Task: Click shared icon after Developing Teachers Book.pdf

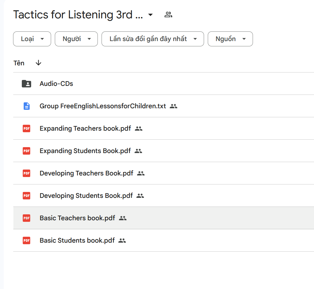Action: [x=141, y=173]
